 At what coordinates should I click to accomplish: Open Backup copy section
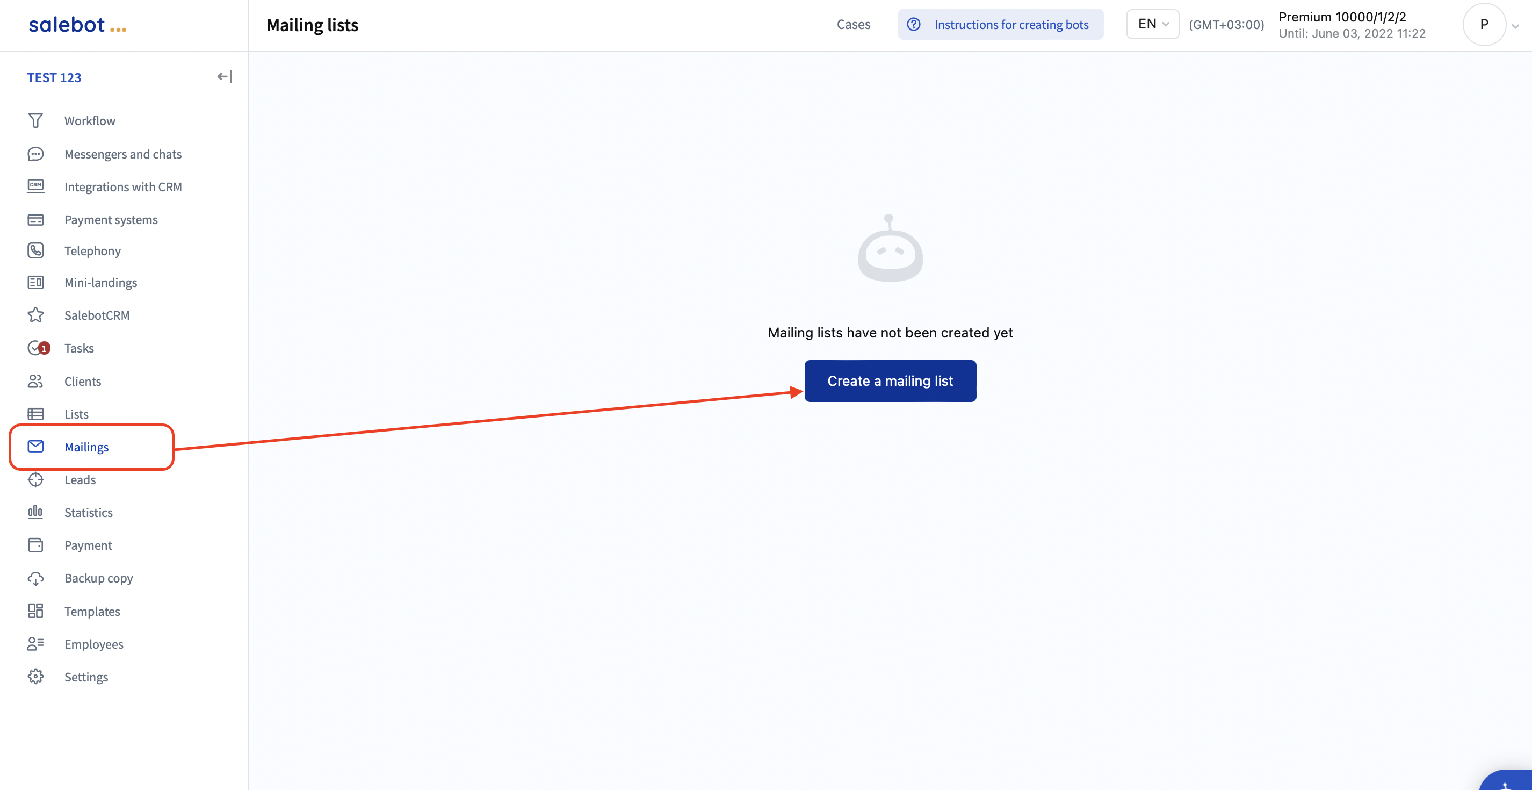coord(99,578)
